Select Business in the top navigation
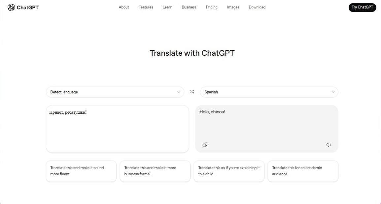Viewport: 381px width, 204px height. point(189,7)
